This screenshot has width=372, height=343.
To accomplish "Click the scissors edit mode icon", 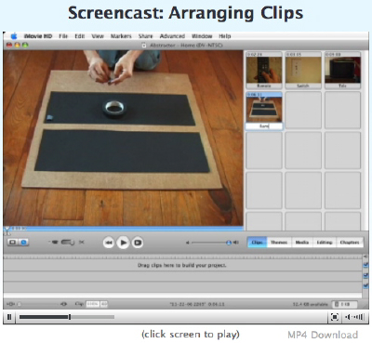I will (x=82, y=242).
